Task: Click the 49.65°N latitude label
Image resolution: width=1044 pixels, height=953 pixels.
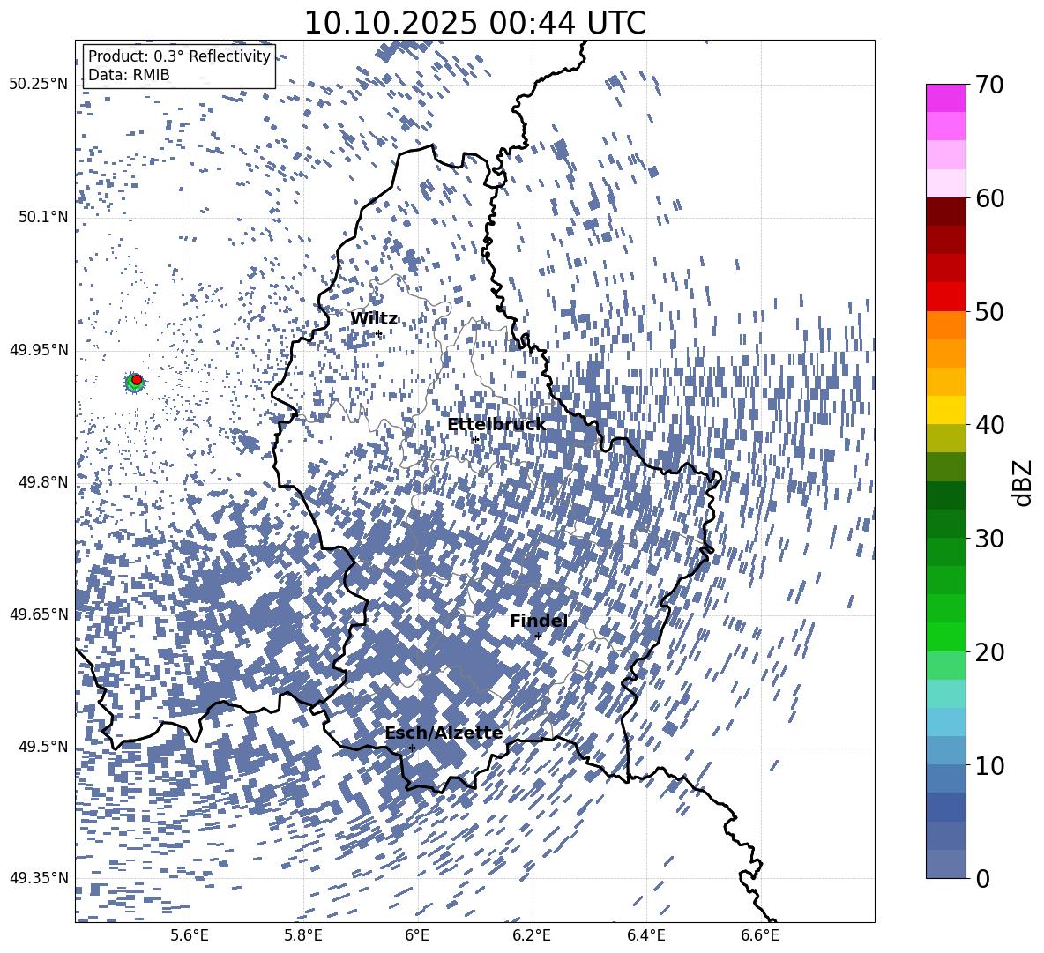Action: [x=39, y=614]
